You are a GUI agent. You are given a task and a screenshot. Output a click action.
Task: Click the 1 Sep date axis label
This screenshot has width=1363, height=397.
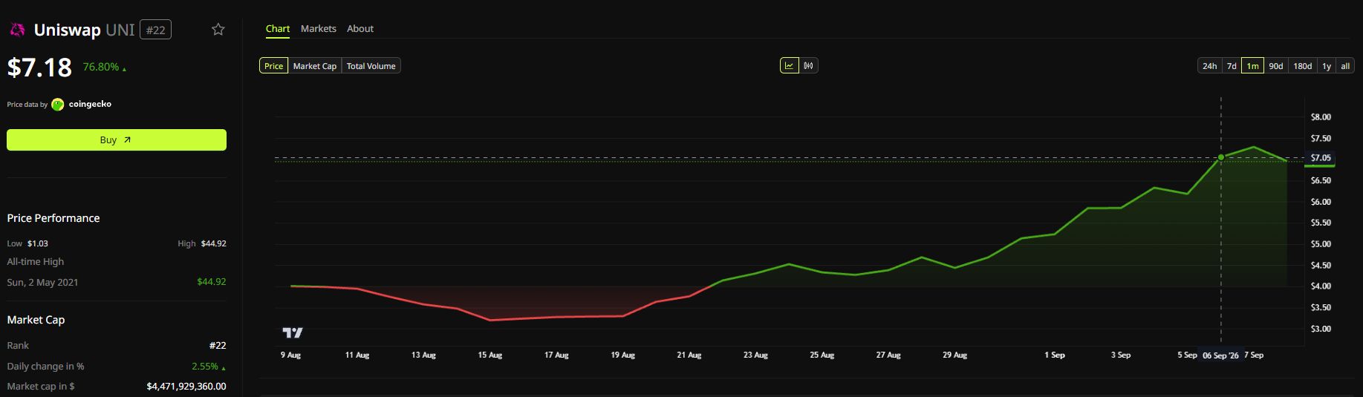click(1055, 355)
